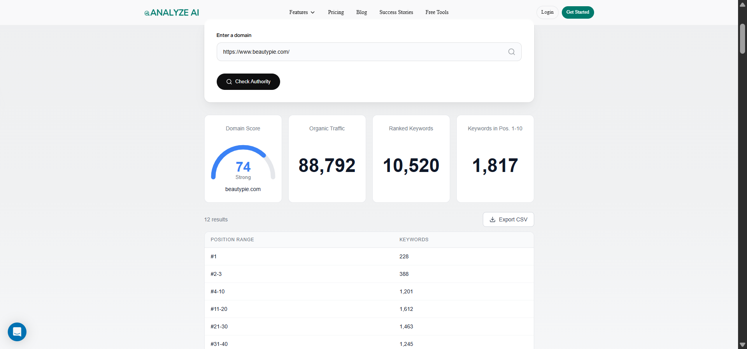Click the Ranked Keywords value 10,520

(x=411, y=165)
